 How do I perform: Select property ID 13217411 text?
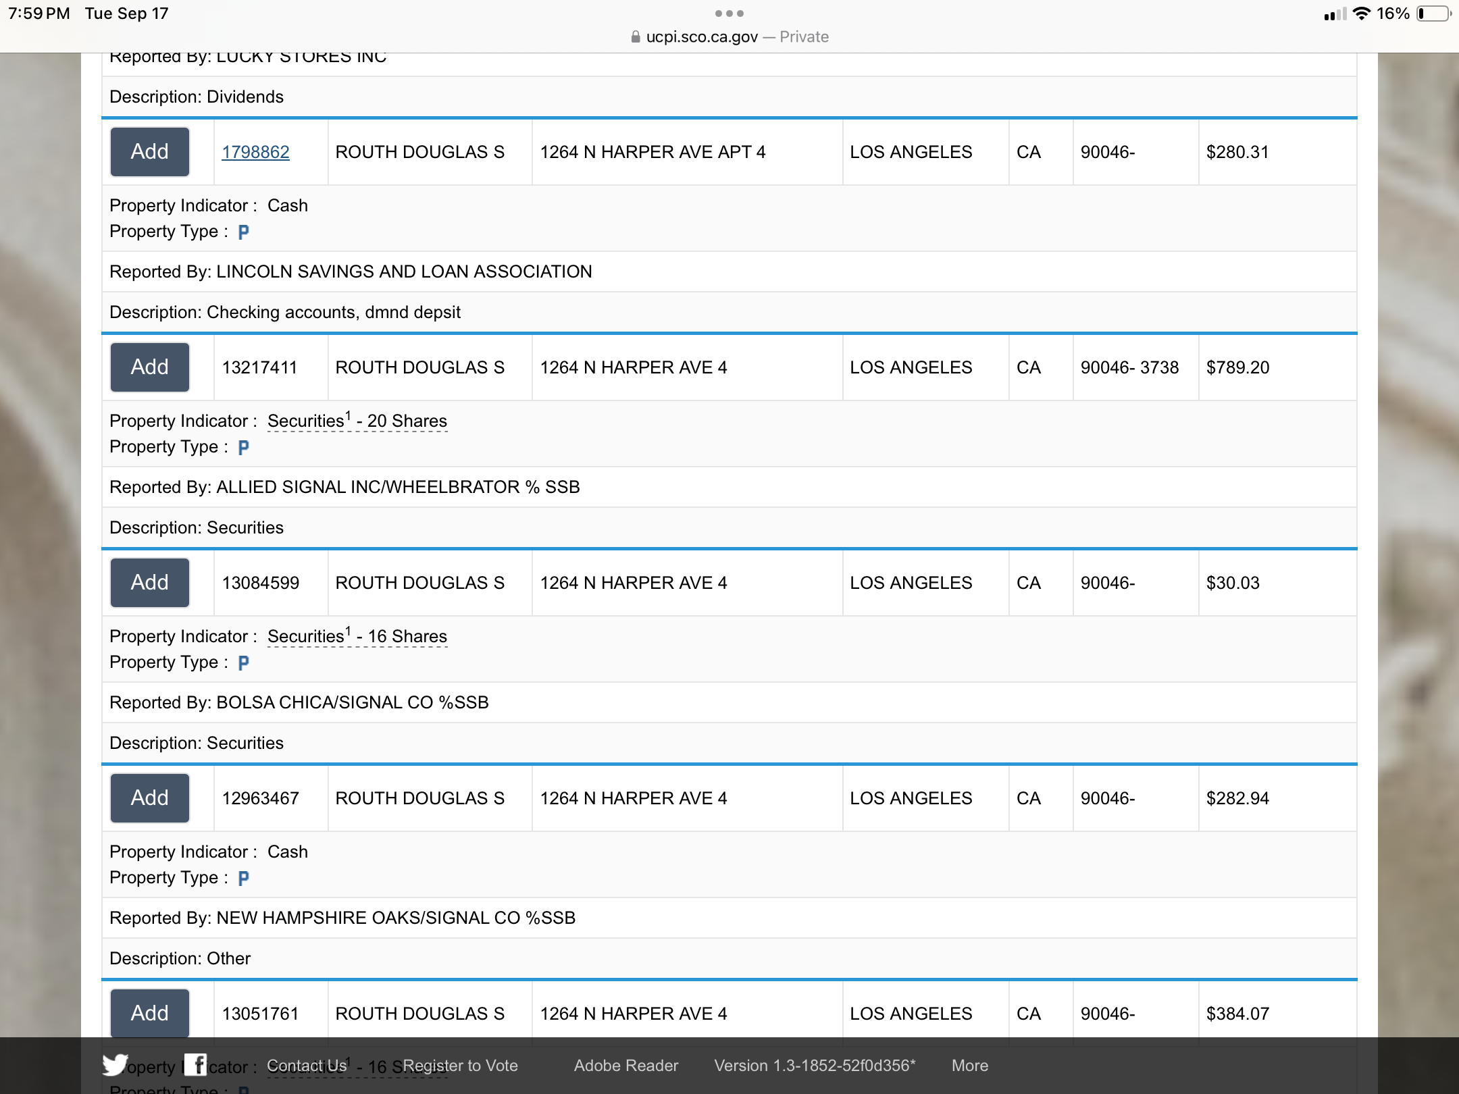(260, 367)
